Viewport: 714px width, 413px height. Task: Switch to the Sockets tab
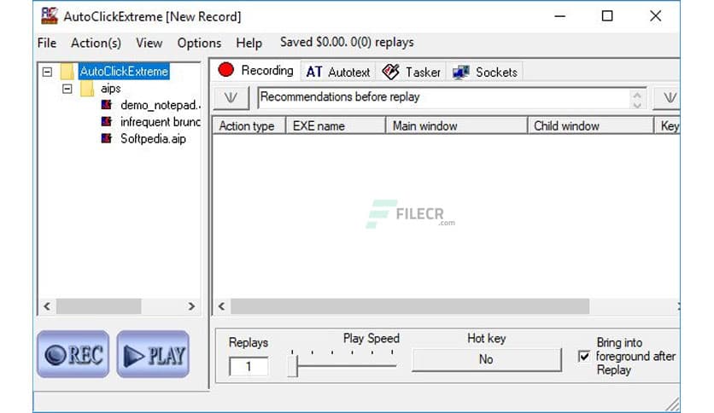(485, 72)
